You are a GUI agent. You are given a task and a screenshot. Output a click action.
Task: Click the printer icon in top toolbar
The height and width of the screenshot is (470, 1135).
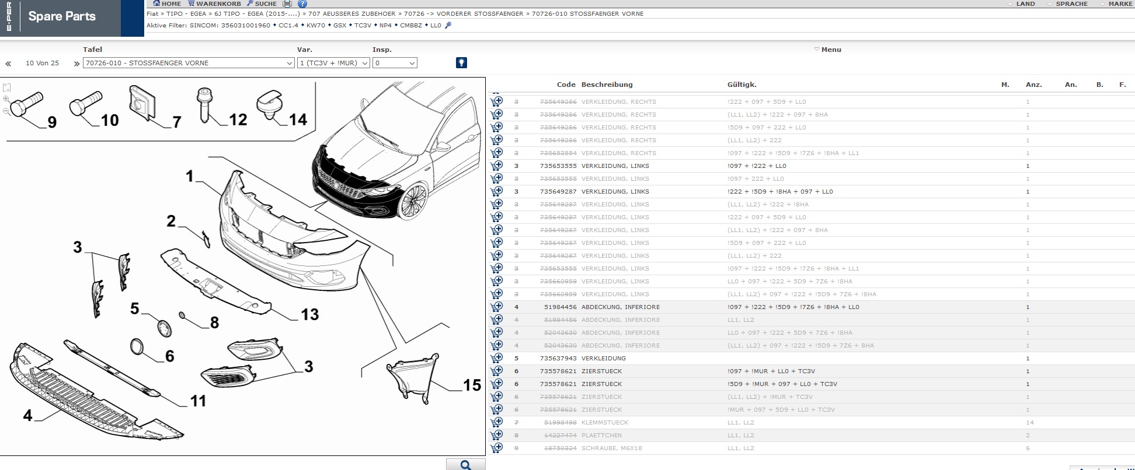(287, 3)
